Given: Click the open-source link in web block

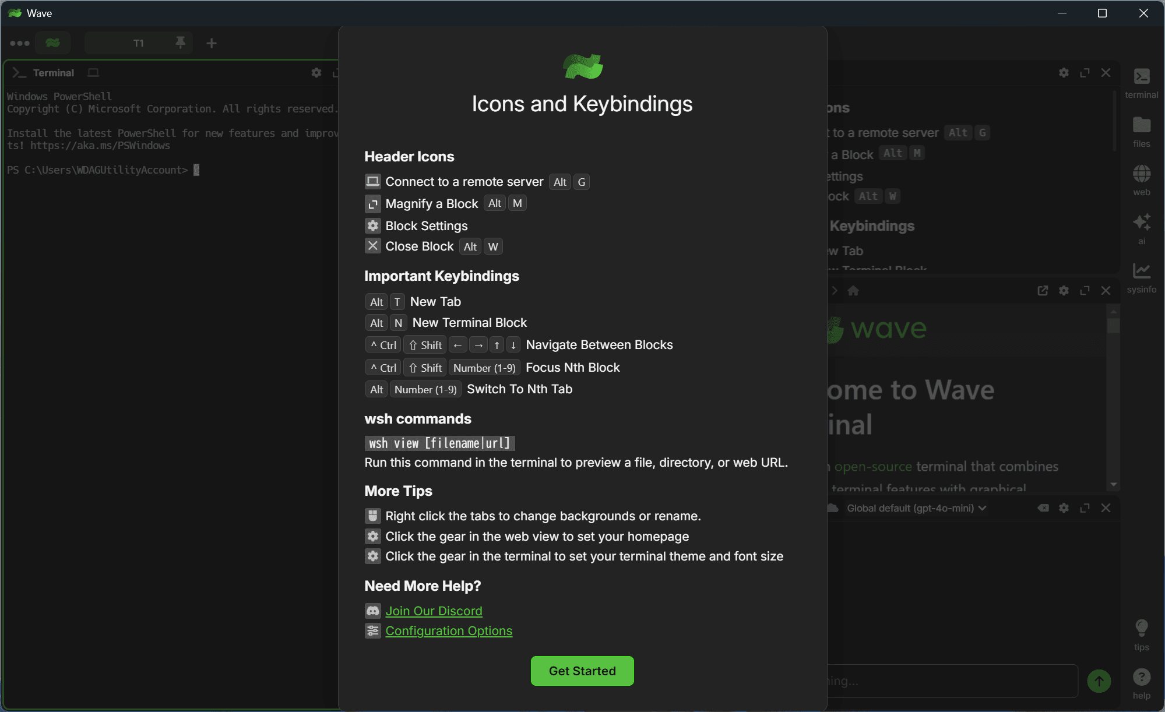Looking at the screenshot, I should [x=873, y=466].
